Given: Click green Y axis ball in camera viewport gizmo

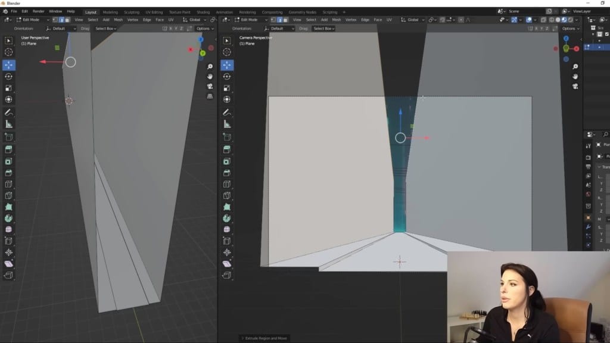Looking at the screenshot, I should tap(566, 48).
